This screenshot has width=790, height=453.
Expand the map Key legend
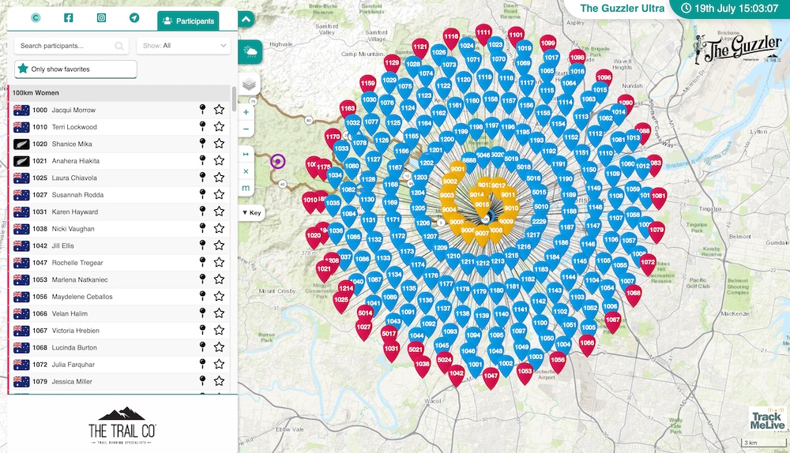pyautogui.click(x=252, y=212)
